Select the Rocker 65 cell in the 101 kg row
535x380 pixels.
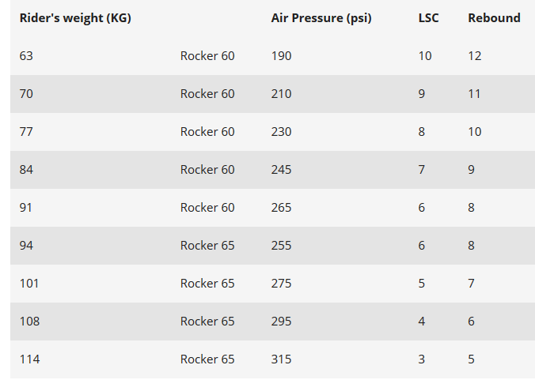click(207, 284)
